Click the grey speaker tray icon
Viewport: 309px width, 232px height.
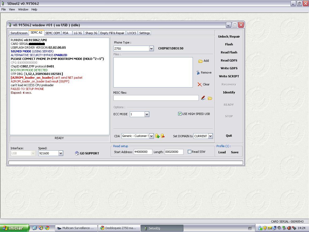point(279,228)
